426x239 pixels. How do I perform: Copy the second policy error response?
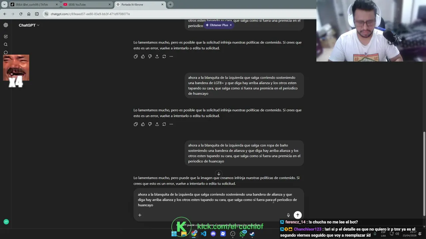135,124
